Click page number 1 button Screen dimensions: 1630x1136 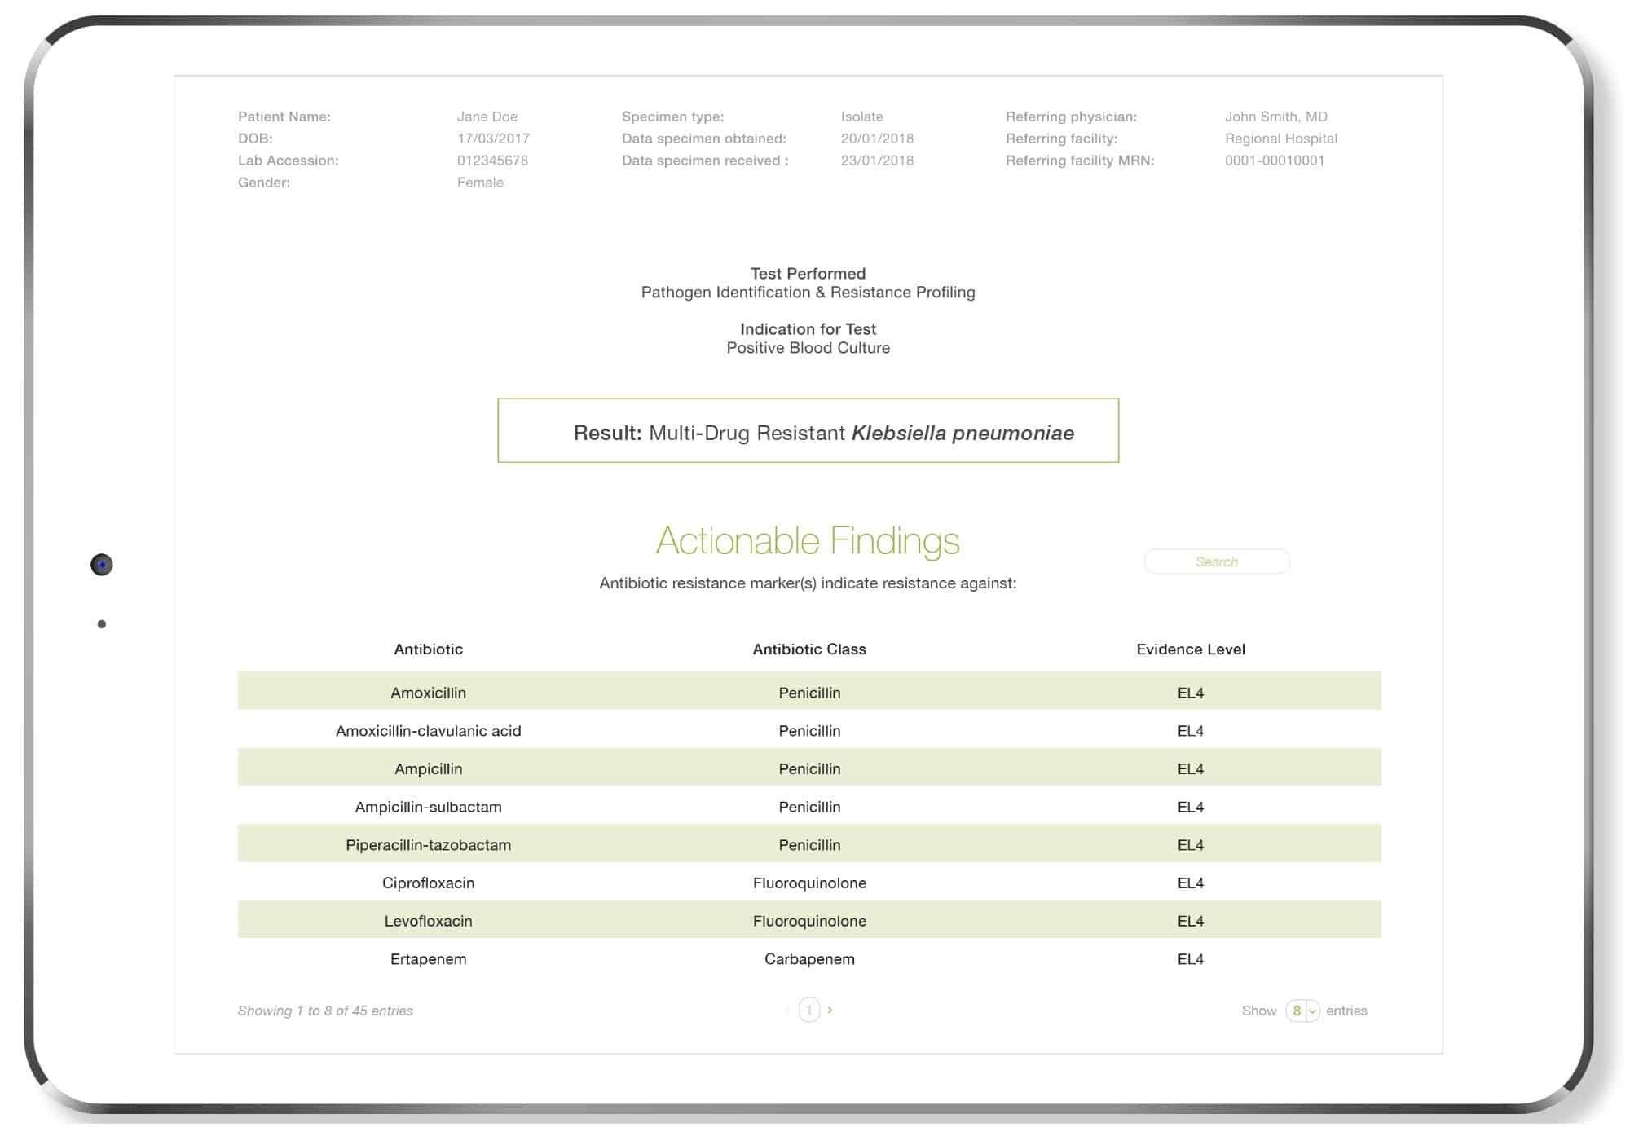[808, 1011]
